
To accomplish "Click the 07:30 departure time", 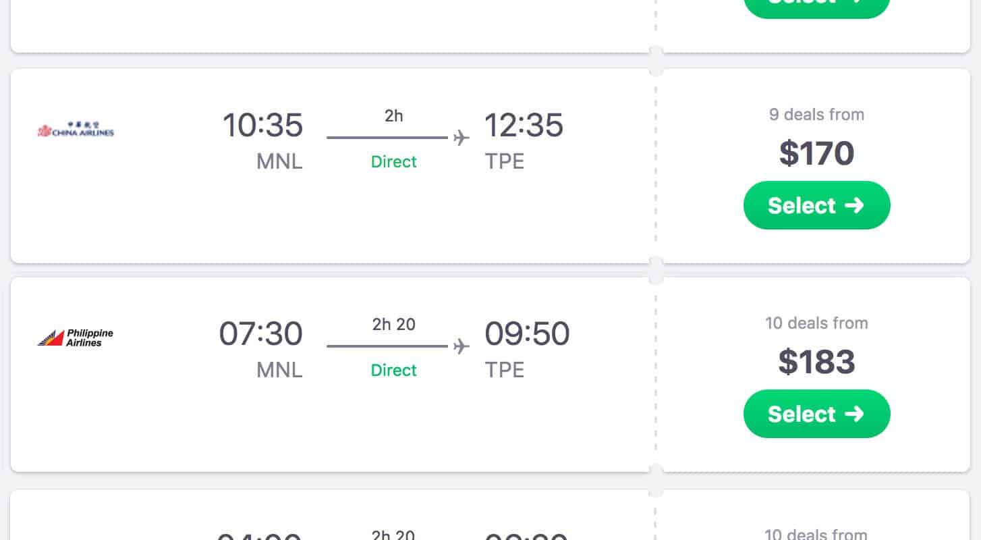I will [260, 334].
